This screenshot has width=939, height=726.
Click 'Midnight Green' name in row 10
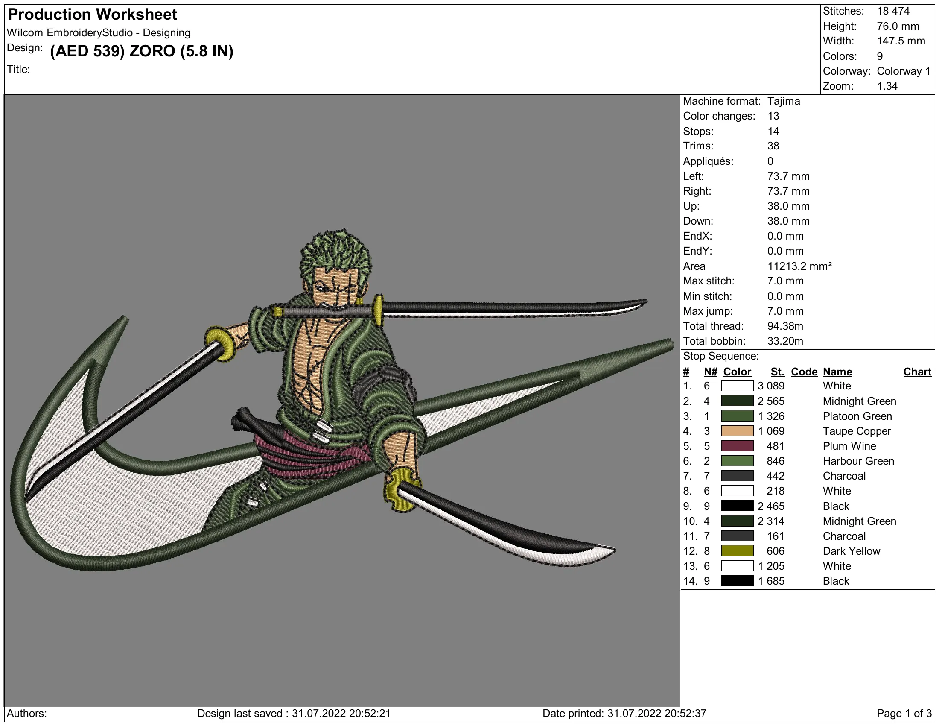pos(859,521)
